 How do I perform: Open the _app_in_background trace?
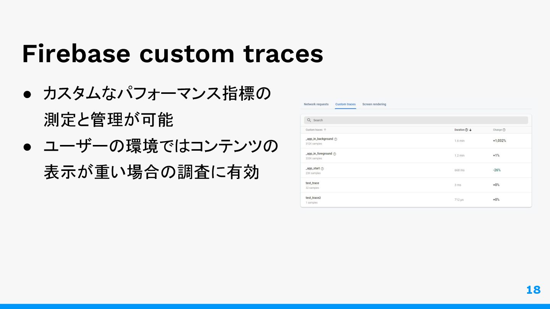coord(416,141)
